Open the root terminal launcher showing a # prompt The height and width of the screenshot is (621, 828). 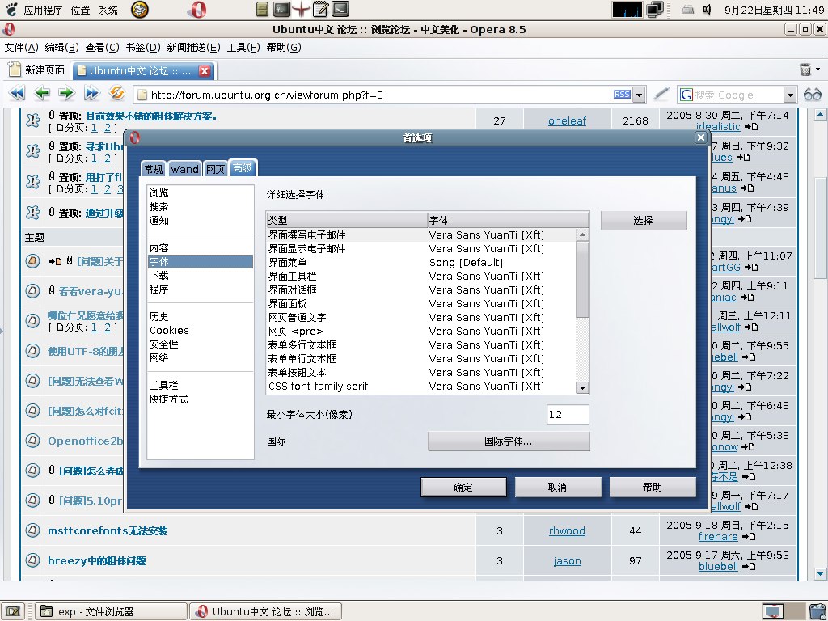click(x=281, y=9)
